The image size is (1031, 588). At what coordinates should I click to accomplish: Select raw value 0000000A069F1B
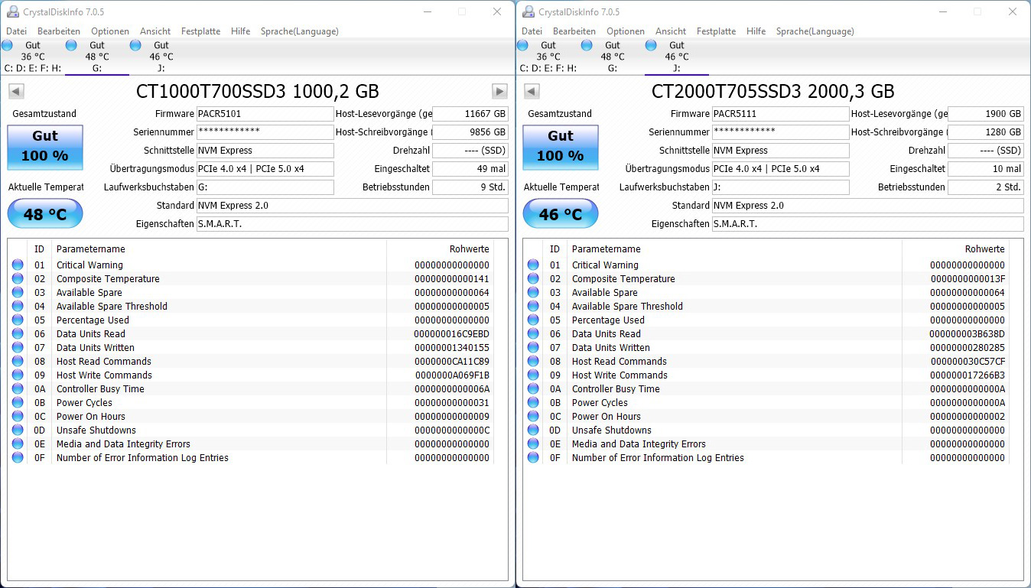451,375
